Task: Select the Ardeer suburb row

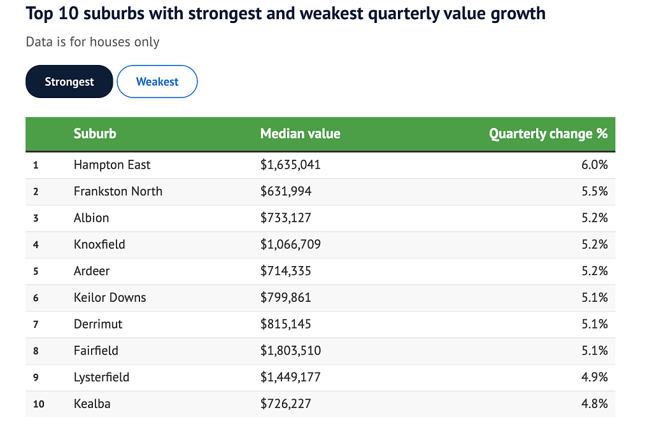Action: coord(320,271)
